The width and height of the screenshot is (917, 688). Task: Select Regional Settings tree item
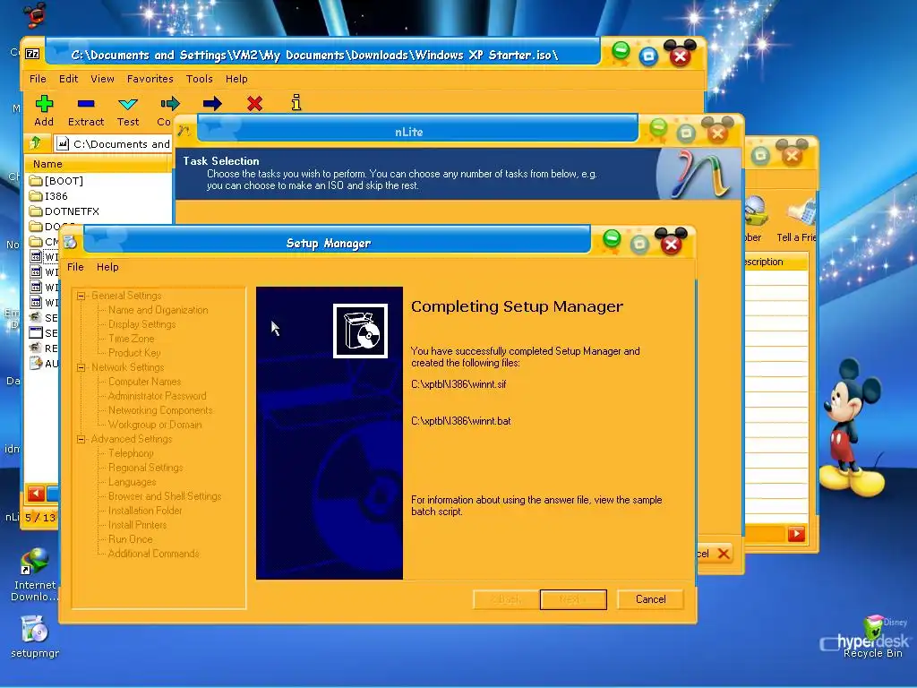point(145,468)
